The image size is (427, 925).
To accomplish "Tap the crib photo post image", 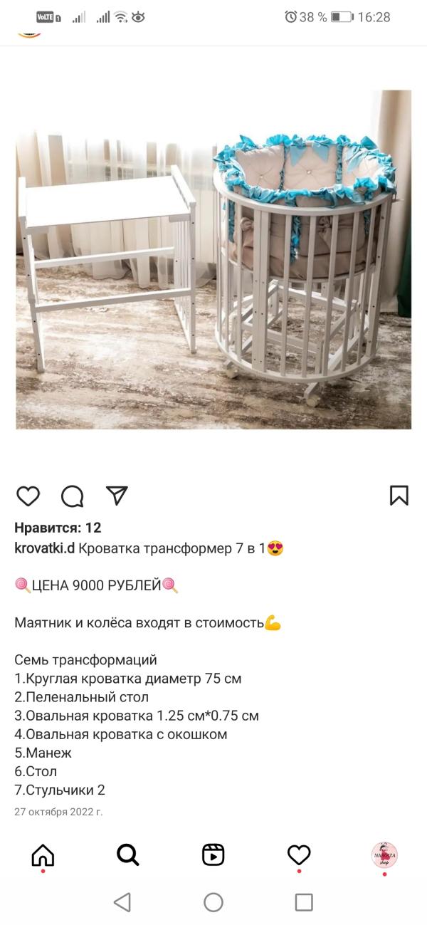I will click(213, 259).
